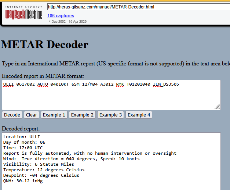Click the 'QNH: 30.12 inHg' decoded line
The height and width of the screenshot is (190, 230).
pyautogui.click(x=23, y=181)
